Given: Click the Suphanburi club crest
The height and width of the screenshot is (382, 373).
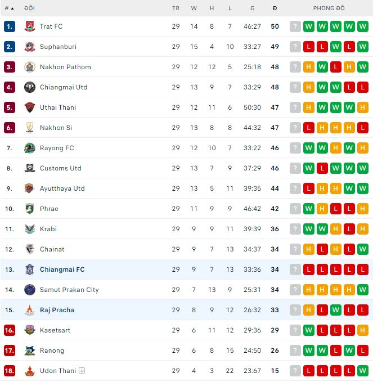Looking at the screenshot, I should tap(30, 47).
